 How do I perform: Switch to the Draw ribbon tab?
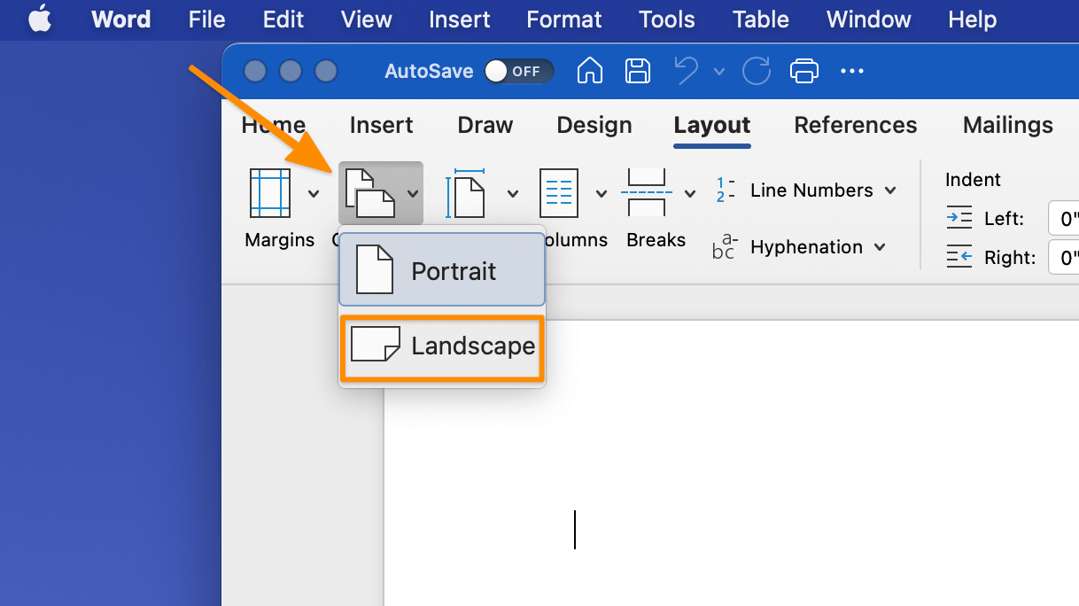point(485,125)
